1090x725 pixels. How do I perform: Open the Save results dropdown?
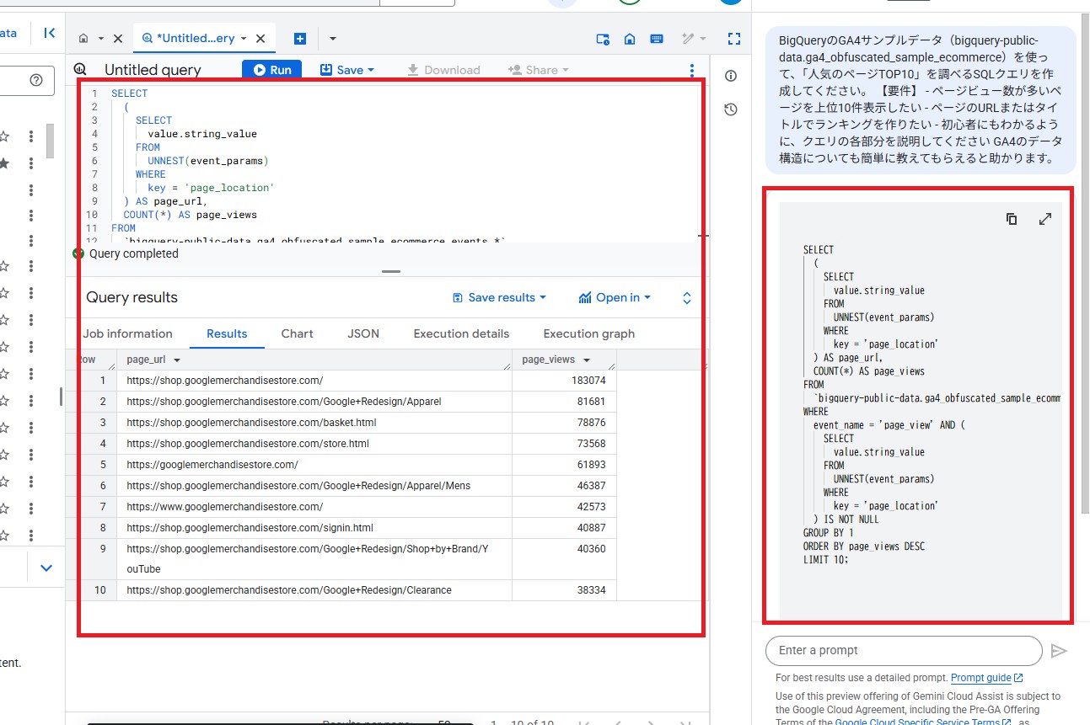(x=499, y=297)
